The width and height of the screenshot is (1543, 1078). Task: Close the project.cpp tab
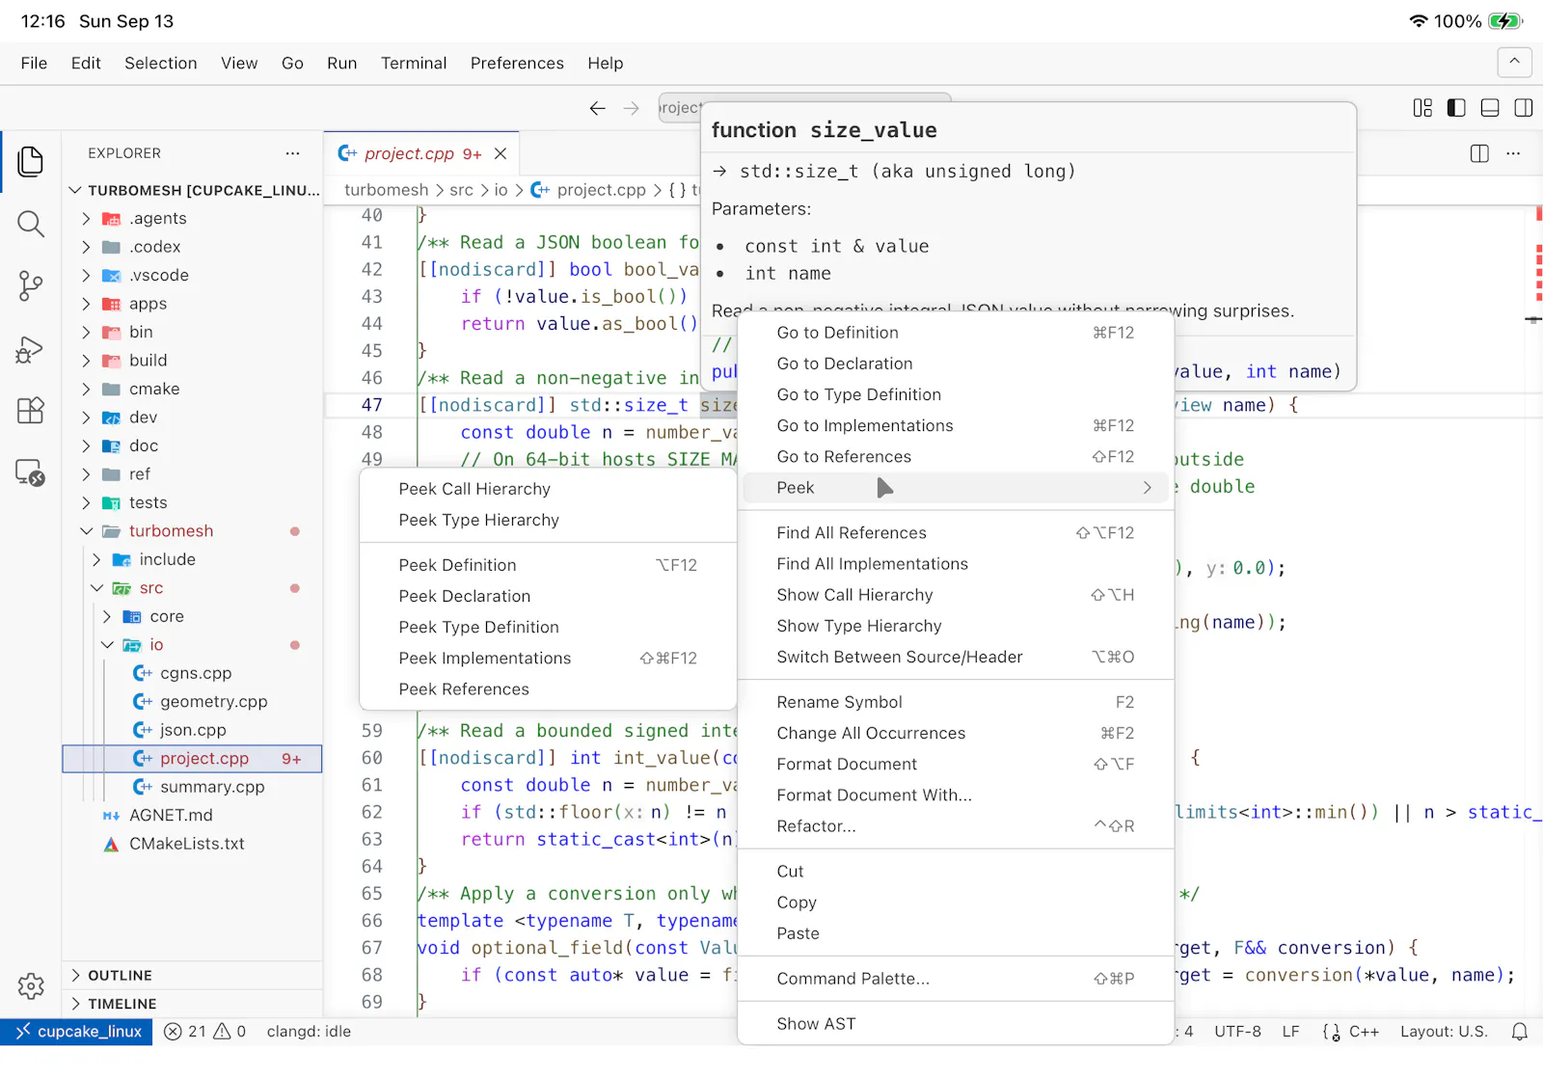[501, 153]
